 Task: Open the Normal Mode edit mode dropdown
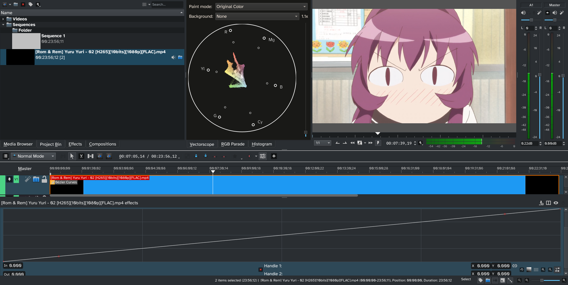coord(33,156)
